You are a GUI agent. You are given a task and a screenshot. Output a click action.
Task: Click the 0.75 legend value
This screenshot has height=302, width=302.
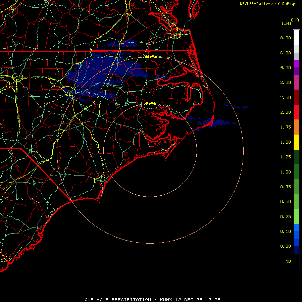286,187
